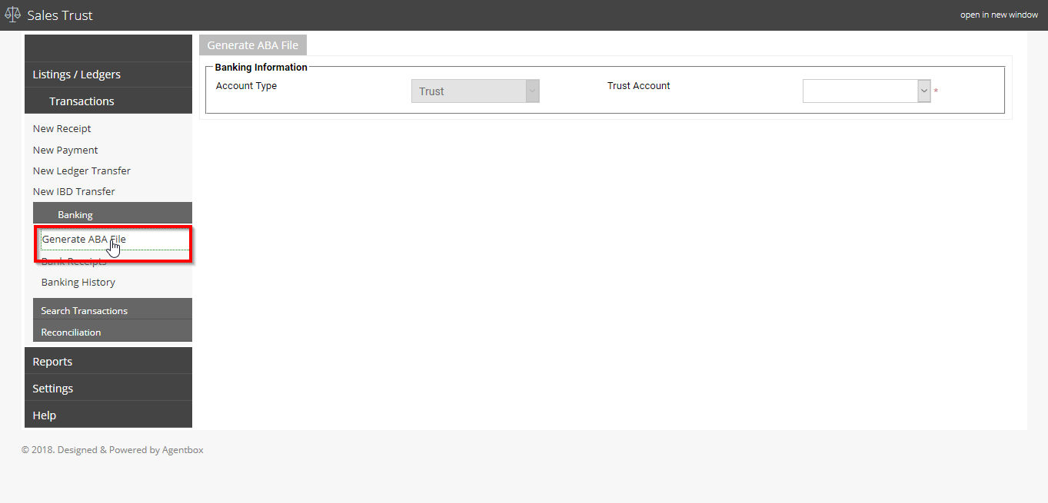Expand the Account Type dropdown
The height and width of the screenshot is (503, 1048).
[475, 91]
